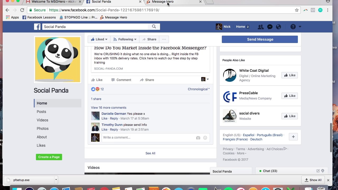The image size is (338, 190).
Task: Open the pfsetup.exe download options arrow
Action: [56, 180]
